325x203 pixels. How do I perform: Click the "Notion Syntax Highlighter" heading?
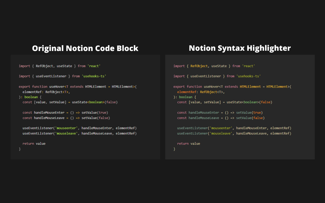click(240, 48)
